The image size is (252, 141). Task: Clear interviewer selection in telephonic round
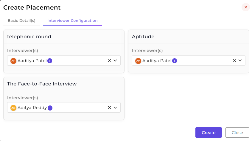(x=110, y=60)
